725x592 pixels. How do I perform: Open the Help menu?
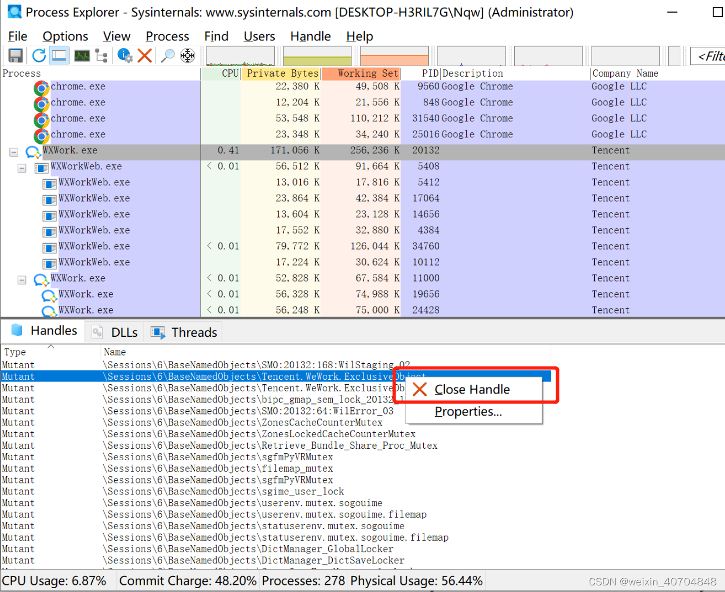tap(360, 36)
